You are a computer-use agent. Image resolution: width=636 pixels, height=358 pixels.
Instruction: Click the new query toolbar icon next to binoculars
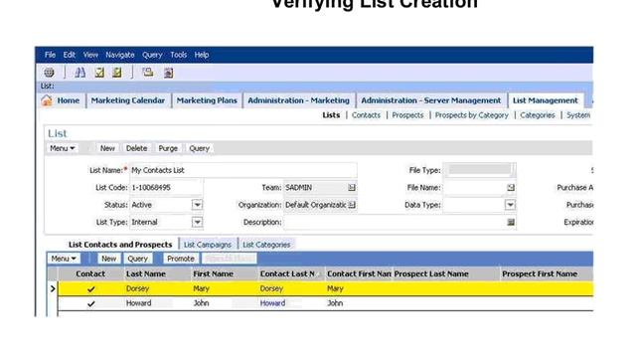pos(99,73)
